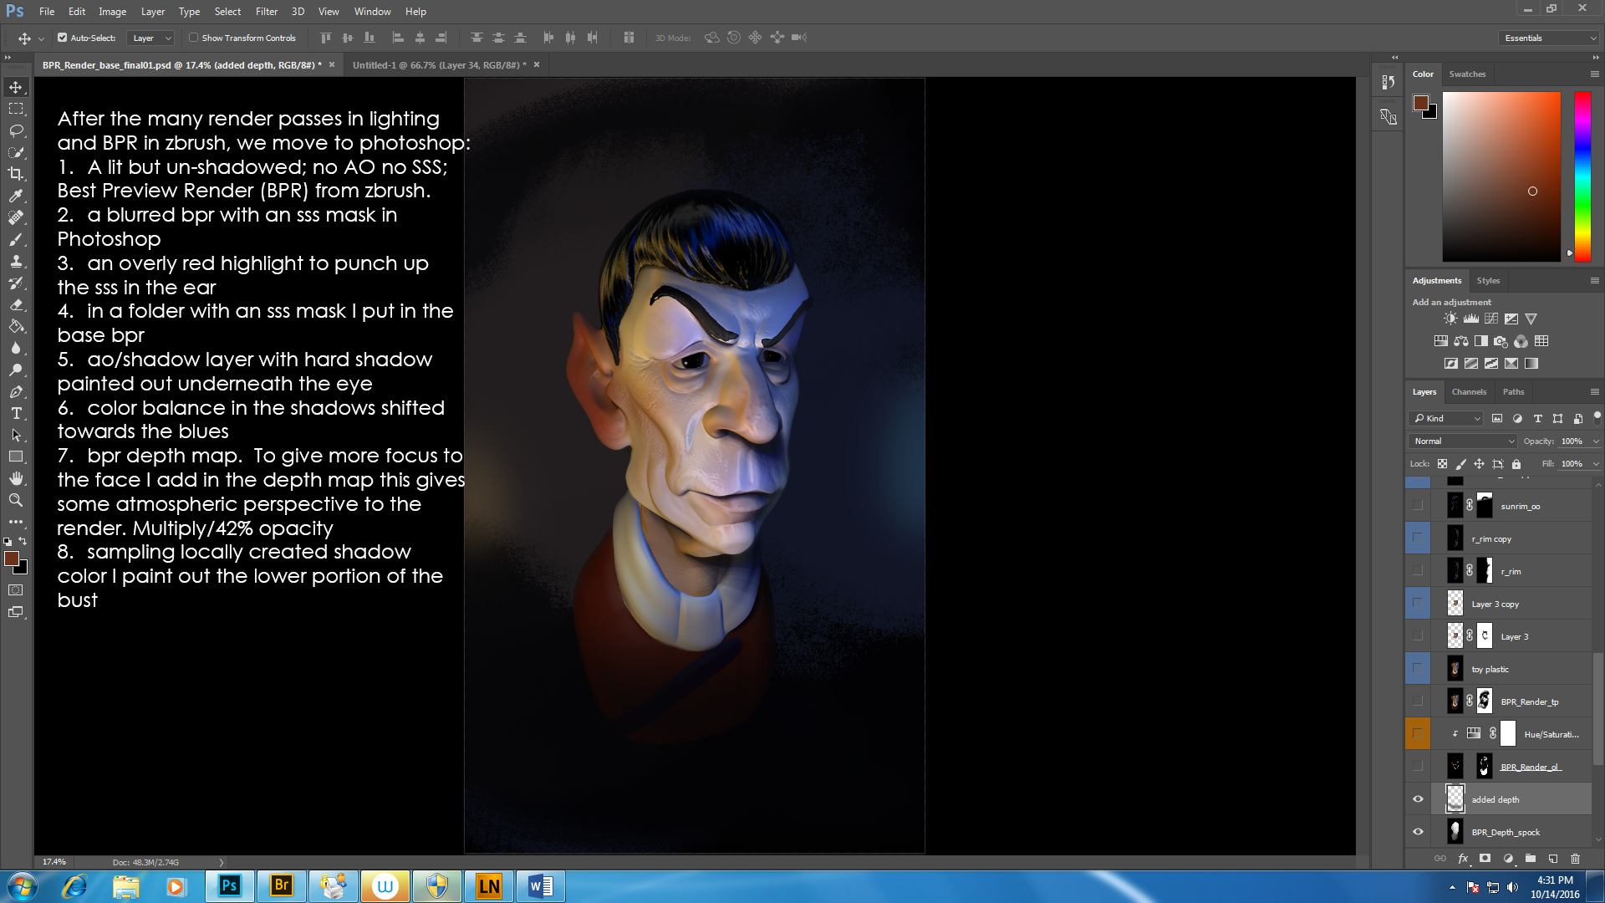The height and width of the screenshot is (903, 1605).
Task: Open the Filter menu
Action: (266, 12)
